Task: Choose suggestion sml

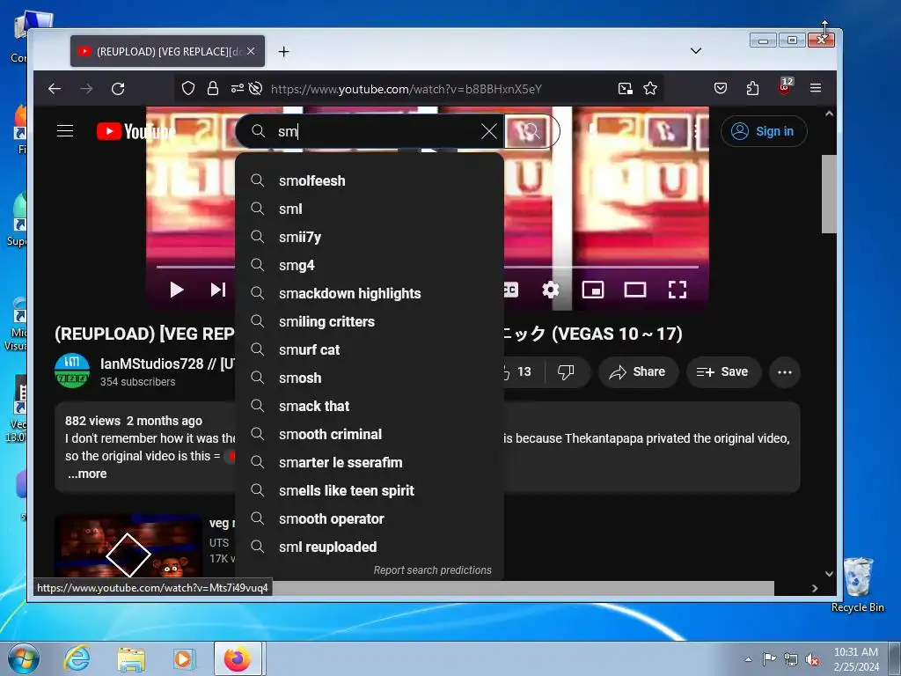Action: pyautogui.click(x=370, y=209)
